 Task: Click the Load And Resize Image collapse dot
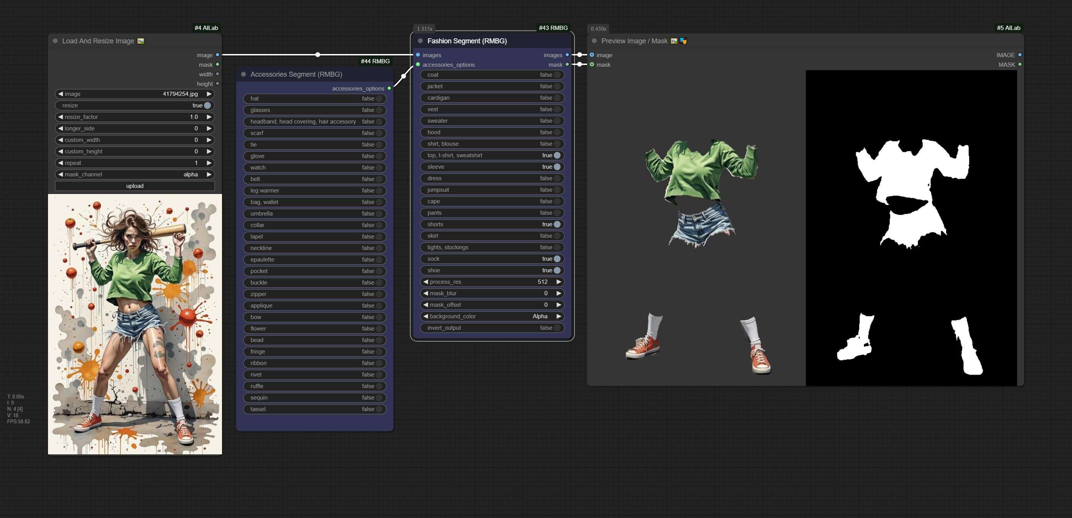55,41
